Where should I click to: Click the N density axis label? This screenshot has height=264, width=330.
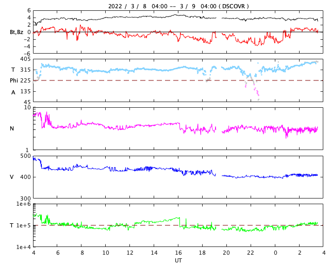pyautogui.click(x=12, y=128)
